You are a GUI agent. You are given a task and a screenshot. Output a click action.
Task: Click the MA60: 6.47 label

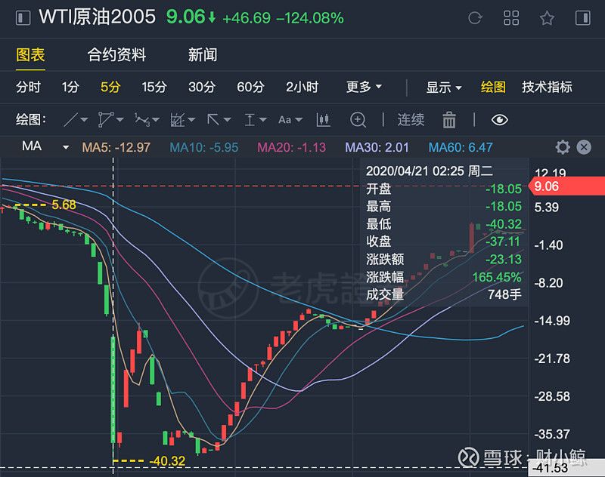[461, 147]
